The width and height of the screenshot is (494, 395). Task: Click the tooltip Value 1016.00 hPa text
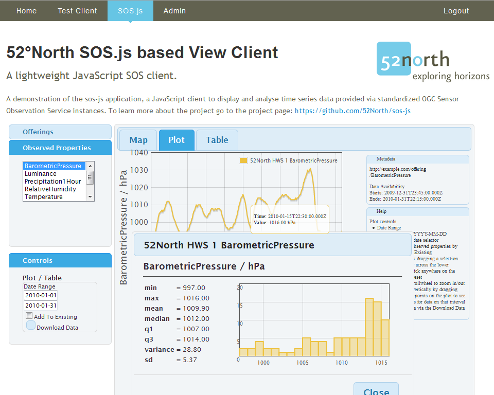point(275,223)
